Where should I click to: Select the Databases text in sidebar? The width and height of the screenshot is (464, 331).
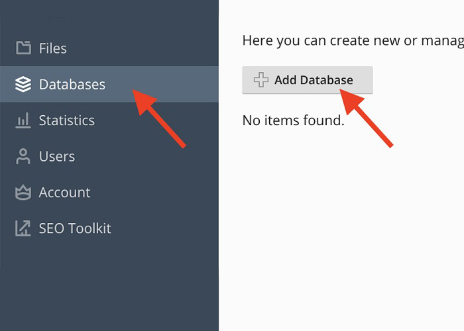click(72, 85)
